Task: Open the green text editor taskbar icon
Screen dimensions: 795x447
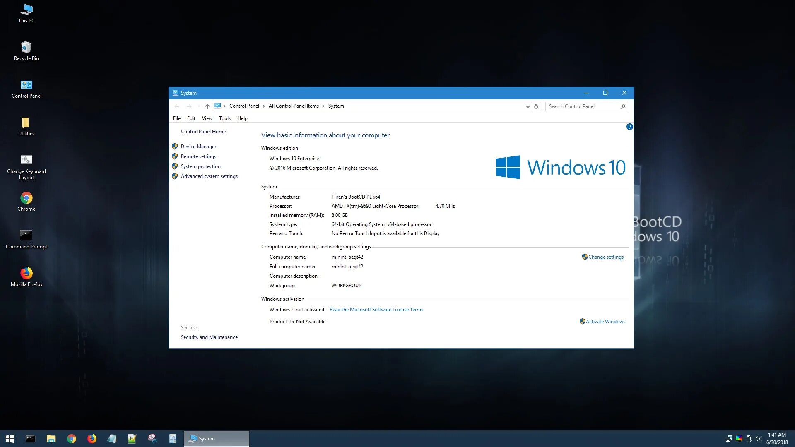Action: pos(132,439)
